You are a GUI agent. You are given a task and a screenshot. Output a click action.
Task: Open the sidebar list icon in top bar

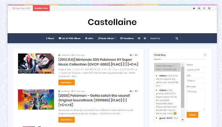pyautogui.click(x=204, y=8)
